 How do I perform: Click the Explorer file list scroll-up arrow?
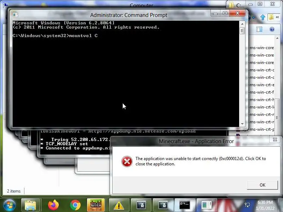(x=277, y=38)
